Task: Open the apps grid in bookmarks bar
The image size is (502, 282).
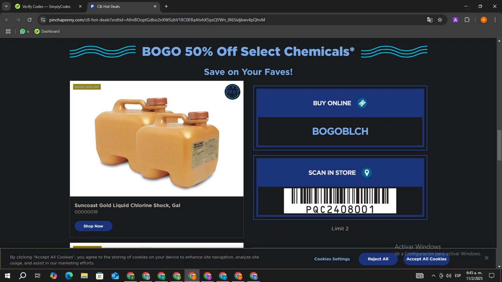Action: [8, 31]
